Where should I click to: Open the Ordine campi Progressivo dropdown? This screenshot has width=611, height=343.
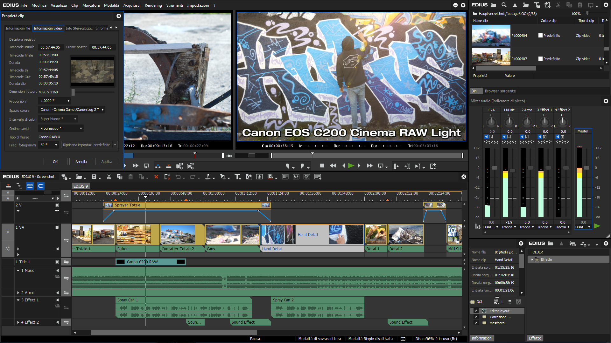(61, 128)
